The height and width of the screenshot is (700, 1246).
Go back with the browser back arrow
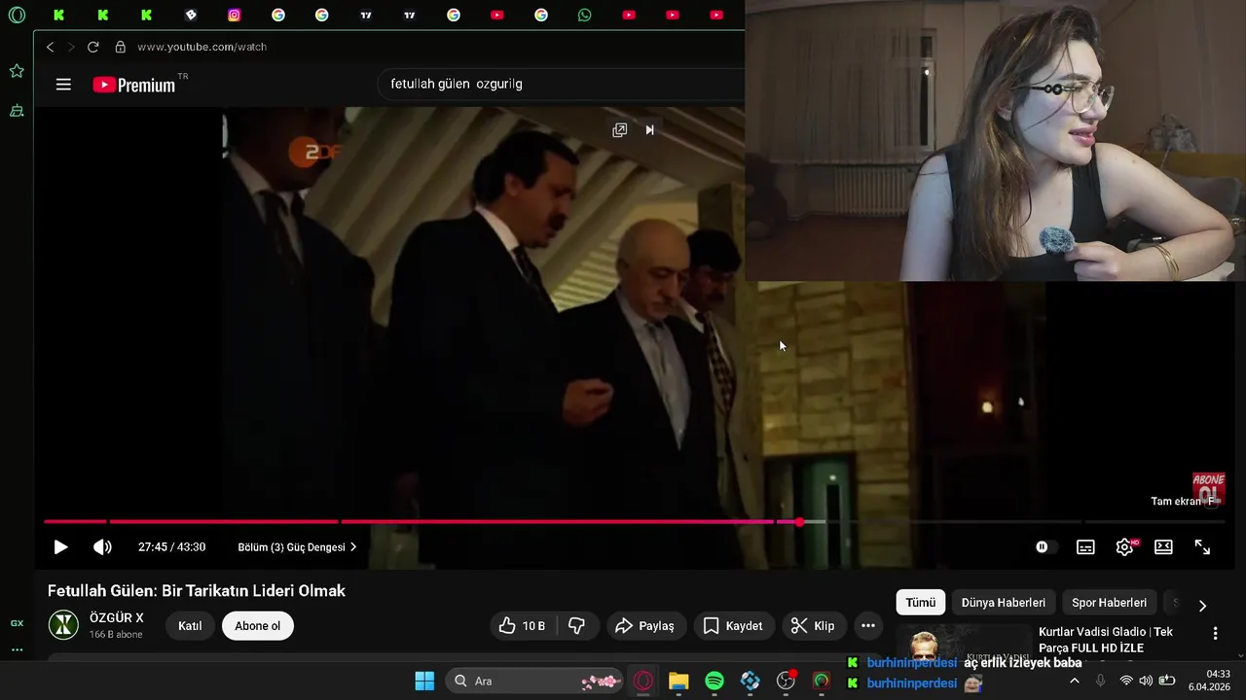(50, 47)
